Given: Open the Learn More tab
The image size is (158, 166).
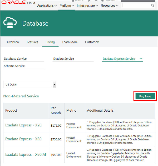Looking at the screenshot, I should point(70,42).
